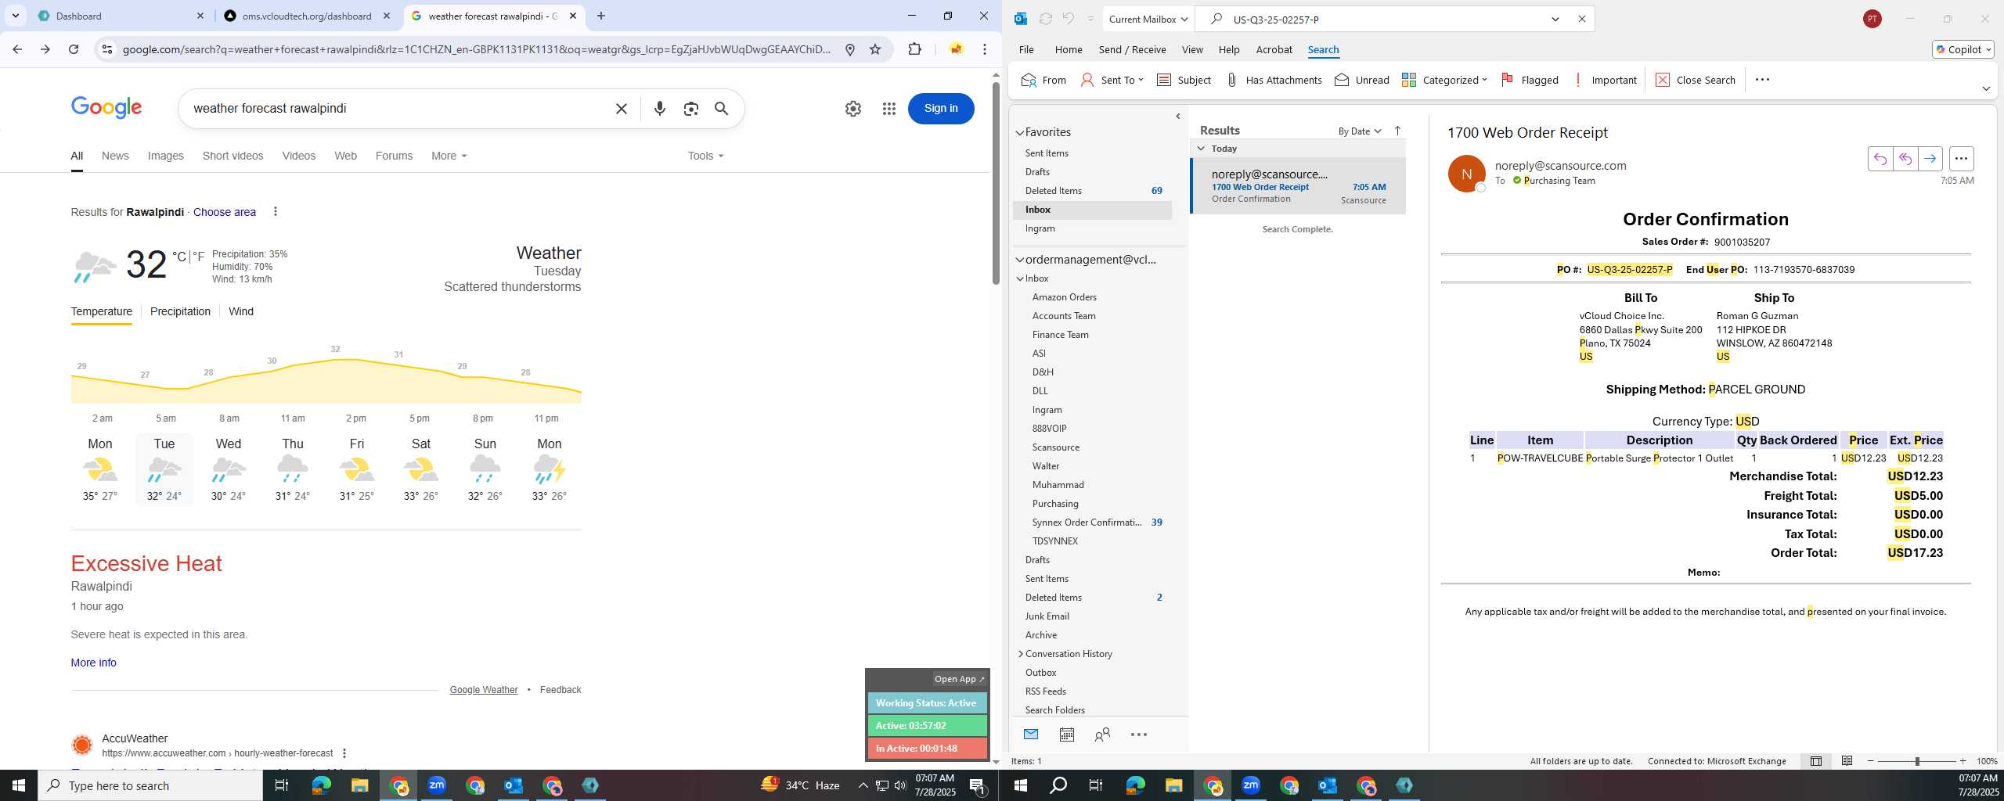Open the Acrobat ribbon tab
Viewport: 2004px width, 801px height.
(x=1274, y=49)
